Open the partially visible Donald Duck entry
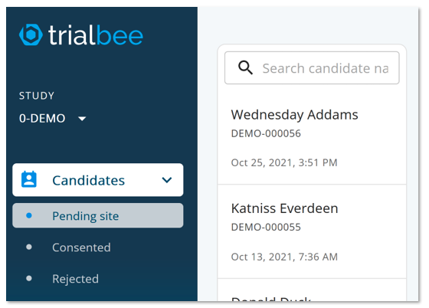This screenshot has width=429, height=308. coord(312,290)
